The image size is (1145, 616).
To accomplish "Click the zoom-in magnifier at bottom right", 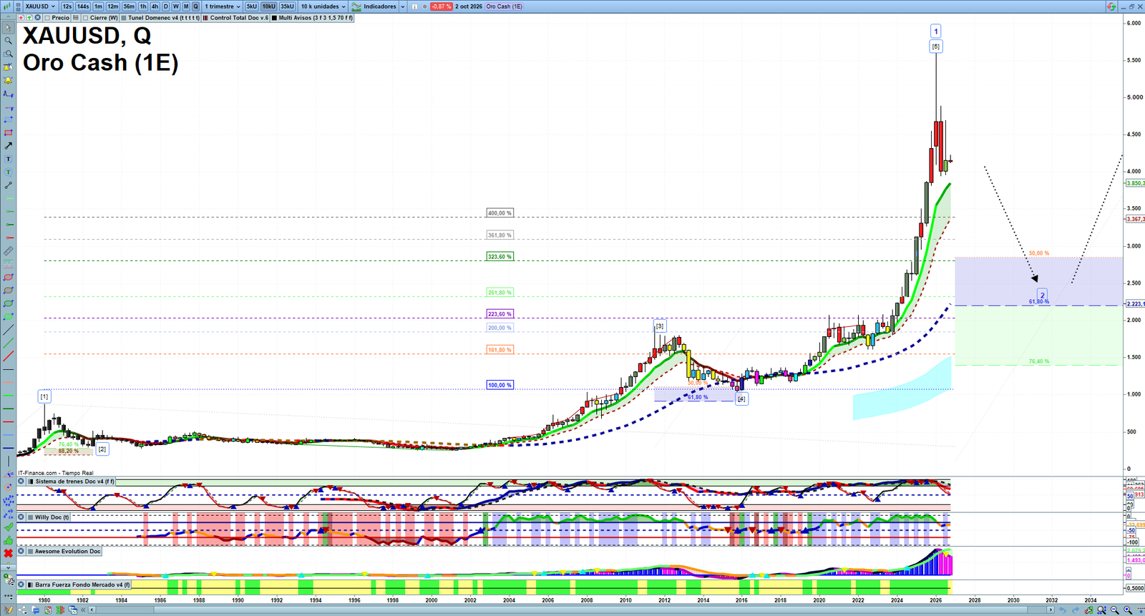I will click(x=1128, y=610).
